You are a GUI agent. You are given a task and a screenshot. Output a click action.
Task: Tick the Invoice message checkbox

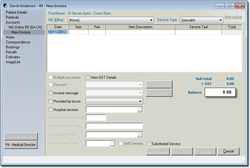pos(51,93)
